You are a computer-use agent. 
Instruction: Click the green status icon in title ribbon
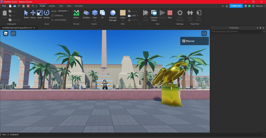pyautogui.click(x=249, y=6)
